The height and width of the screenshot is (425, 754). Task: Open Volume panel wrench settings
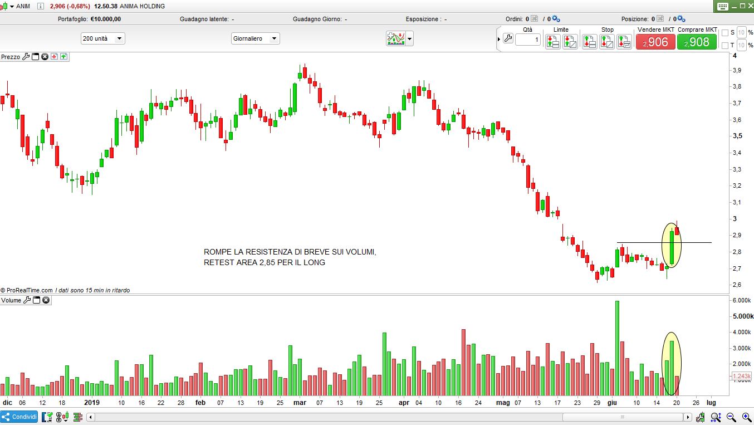tap(27, 300)
